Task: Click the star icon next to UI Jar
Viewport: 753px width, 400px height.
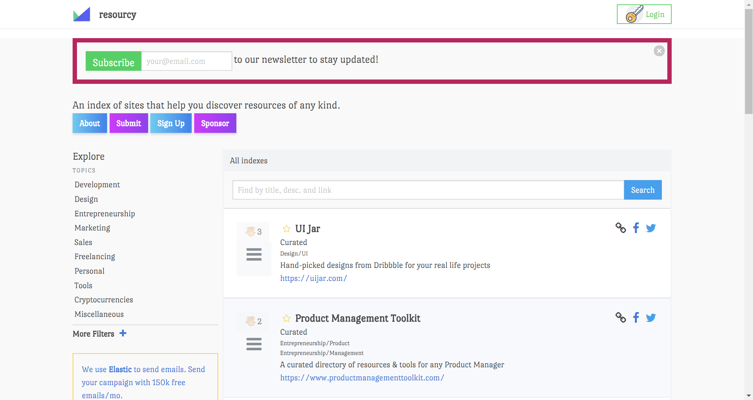Action: (x=286, y=228)
